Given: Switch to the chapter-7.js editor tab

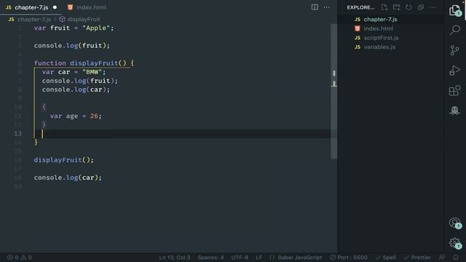Looking at the screenshot, I should pyautogui.click(x=31, y=7).
